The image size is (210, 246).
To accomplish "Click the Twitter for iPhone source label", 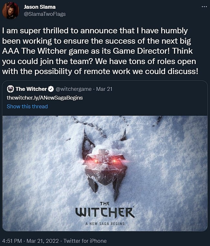I will pyautogui.click(x=85, y=241).
